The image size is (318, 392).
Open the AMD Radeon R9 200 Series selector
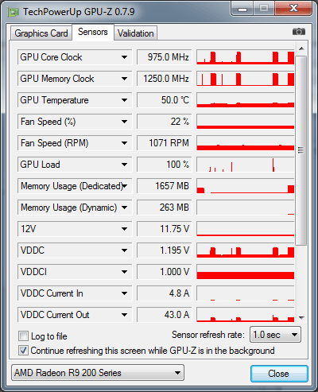click(98, 373)
